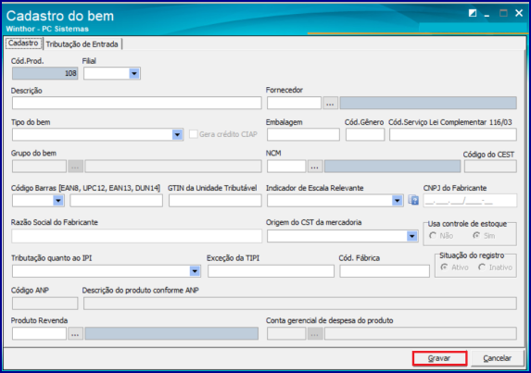Viewport: 531px width, 373px height.
Task: Switch to the Cadastro tab
Action: pyautogui.click(x=23, y=44)
